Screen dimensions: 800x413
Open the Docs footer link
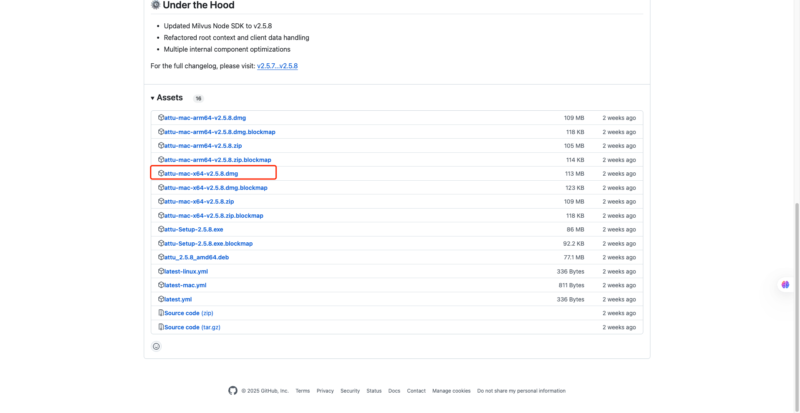pyautogui.click(x=394, y=391)
